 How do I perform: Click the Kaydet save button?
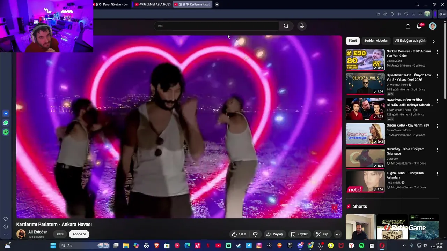click(x=299, y=234)
